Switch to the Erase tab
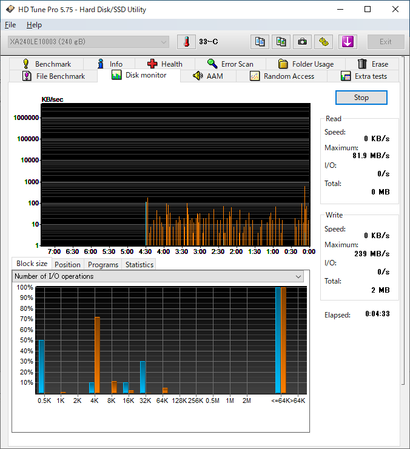This screenshot has height=449, width=410. [x=372, y=64]
